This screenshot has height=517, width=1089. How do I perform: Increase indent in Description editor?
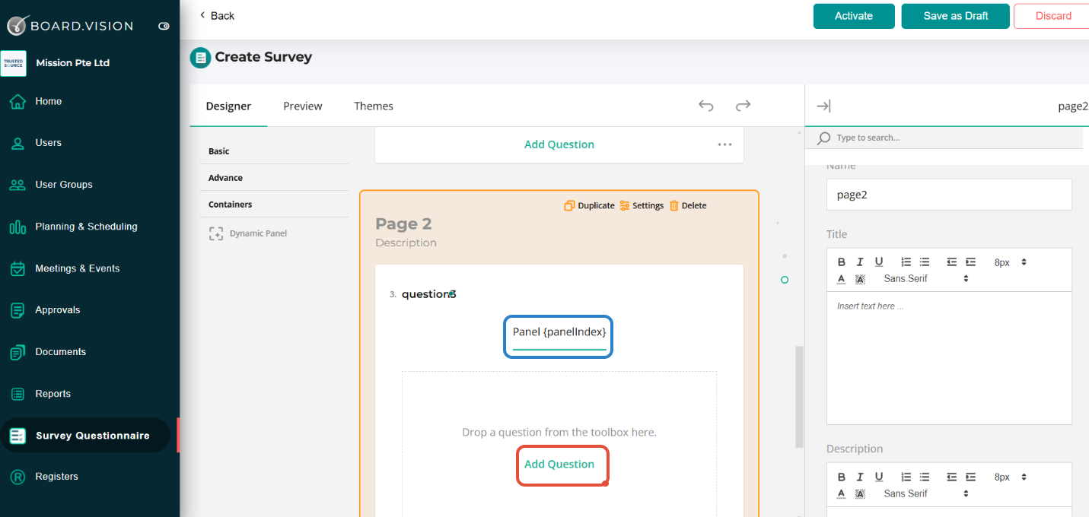(x=970, y=477)
